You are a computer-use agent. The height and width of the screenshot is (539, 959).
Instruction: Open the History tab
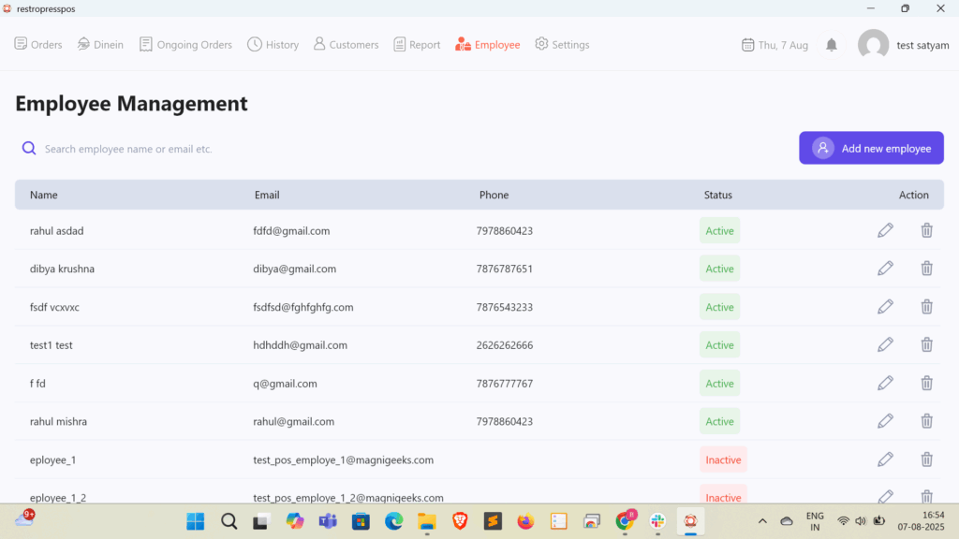pyautogui.click(x=273, y=45)
